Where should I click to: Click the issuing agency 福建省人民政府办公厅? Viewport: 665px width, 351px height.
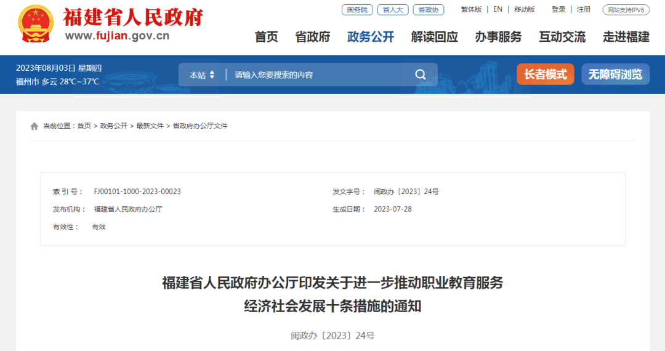pos(128,209)
